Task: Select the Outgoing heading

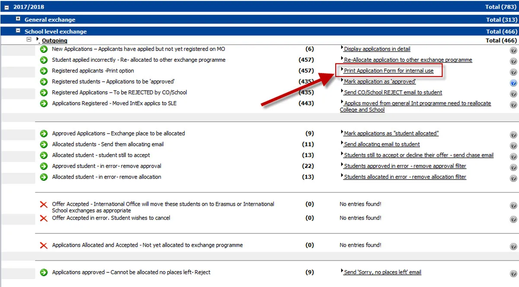Action: click(54, 40)
